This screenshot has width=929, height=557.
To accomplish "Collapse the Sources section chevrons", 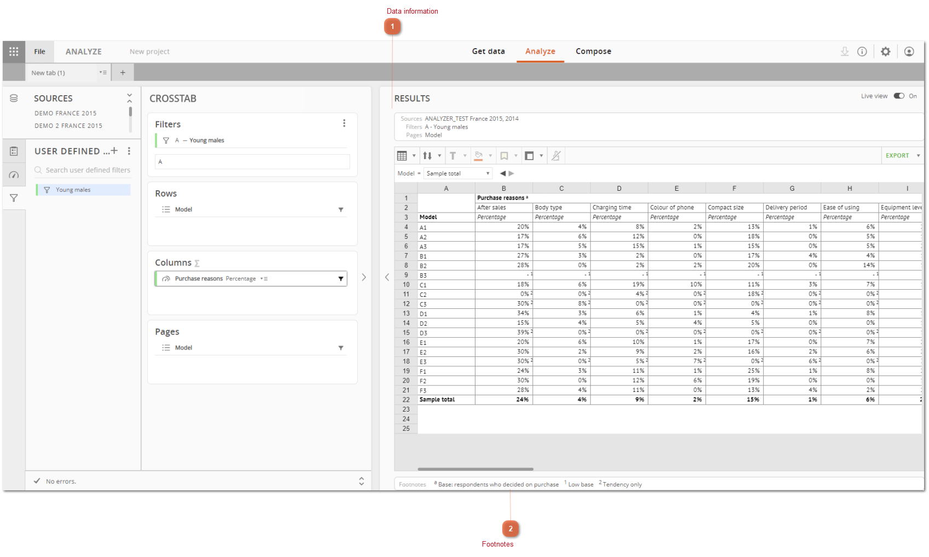I will (x=130, y=98).
